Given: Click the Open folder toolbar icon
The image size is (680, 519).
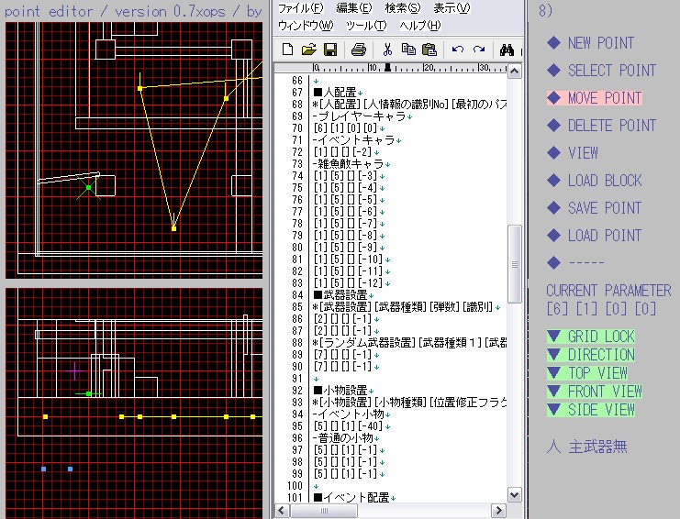Looking at the screenshot, I should coord(308,50).
